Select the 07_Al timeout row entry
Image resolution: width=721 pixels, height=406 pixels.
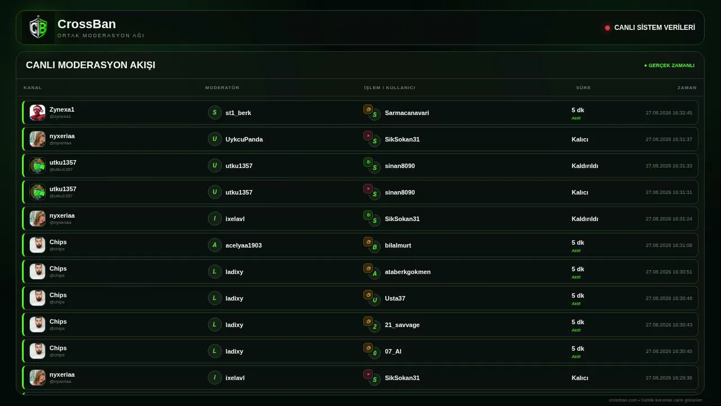pyautogui.click(x=360, y=351)
